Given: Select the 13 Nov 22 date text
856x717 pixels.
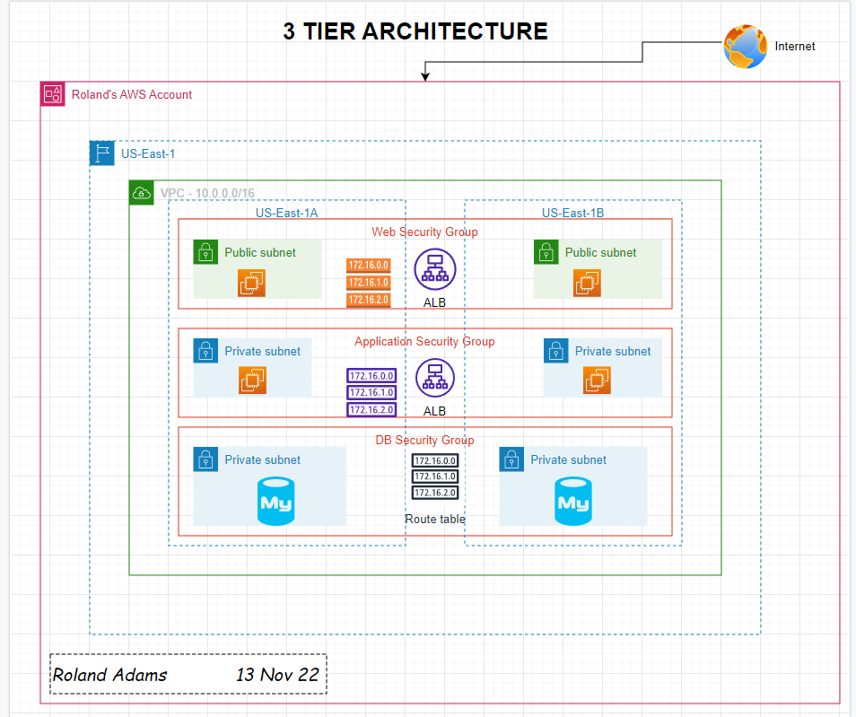Looking at the screenshot, I should pos(277,675).
